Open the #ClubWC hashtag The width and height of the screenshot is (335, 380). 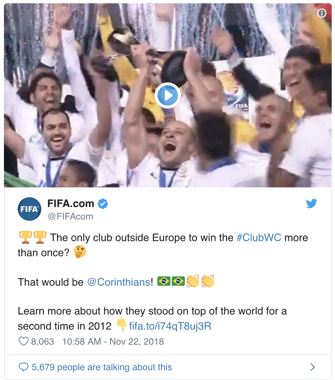point(259,238)
